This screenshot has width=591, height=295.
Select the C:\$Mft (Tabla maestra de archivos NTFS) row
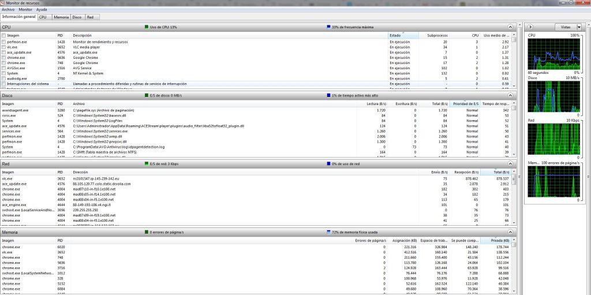point(256,152)
